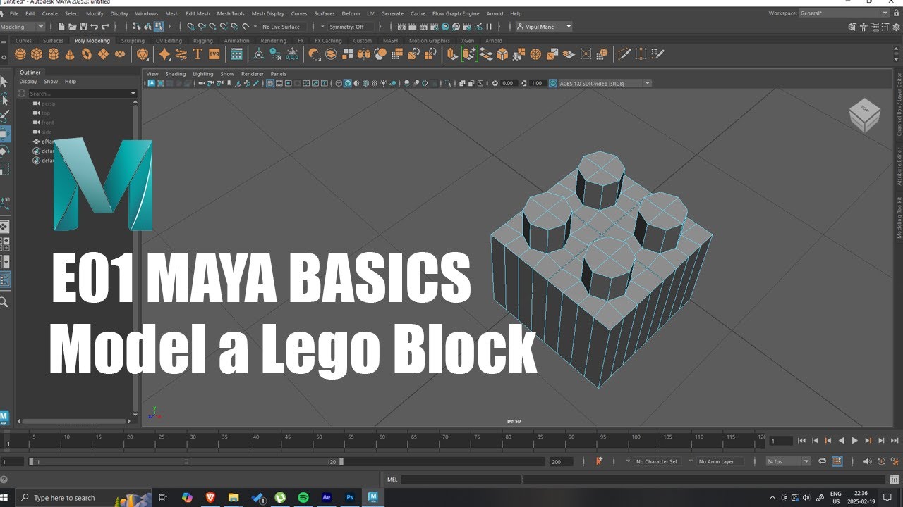
Task: Open the 24 fps dropdown
Action: click(789, 461)
